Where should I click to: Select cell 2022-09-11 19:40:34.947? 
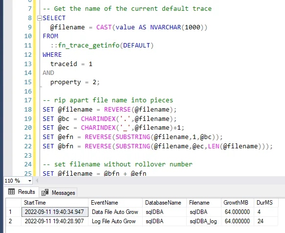pos(55,212)
